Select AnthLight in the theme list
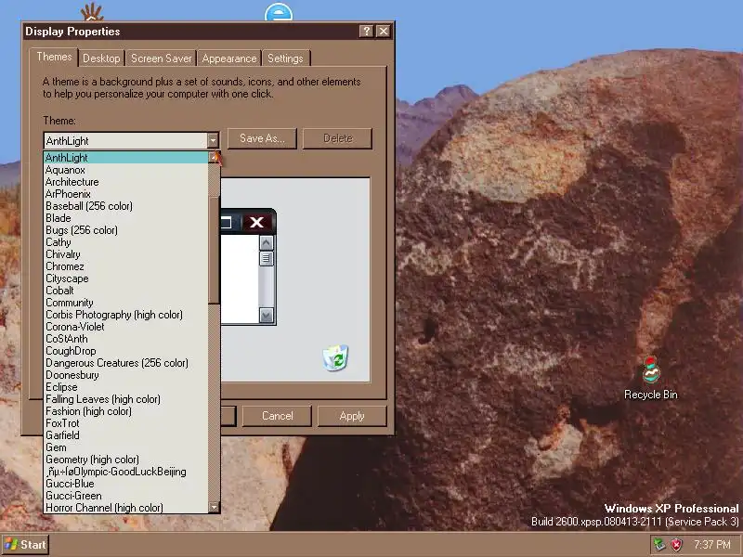The height and width of the screenshot is (557, 743). point(126,157)
